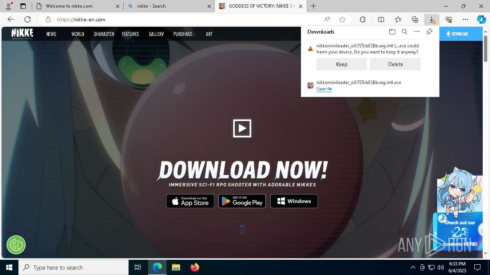The width and height of the screenshot is (490, 275).
Task: Click the Windows download button
Action: [x=294, y=201]
